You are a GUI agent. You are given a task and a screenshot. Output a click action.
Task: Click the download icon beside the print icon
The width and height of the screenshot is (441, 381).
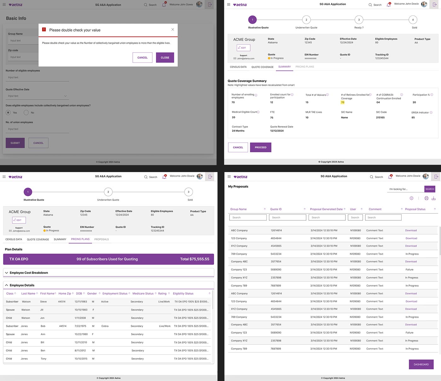pos(433,198)
